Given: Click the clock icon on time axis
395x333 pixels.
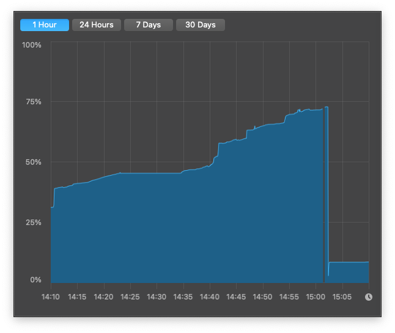Looking at the screenshot, I should click(368, 297).
